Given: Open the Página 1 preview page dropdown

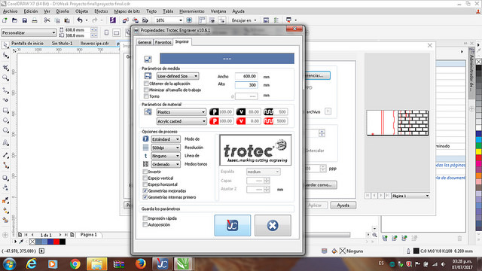Looking at the screenshot, I should tap(410, 196).
